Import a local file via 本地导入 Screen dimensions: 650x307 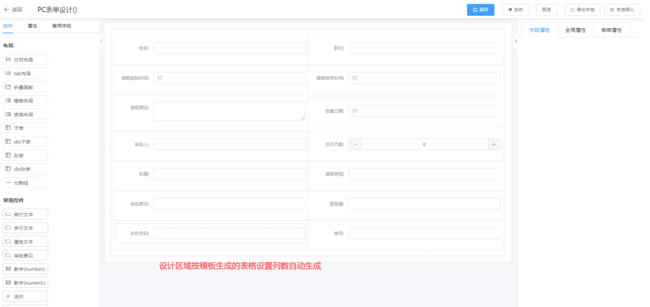(622, 10)
